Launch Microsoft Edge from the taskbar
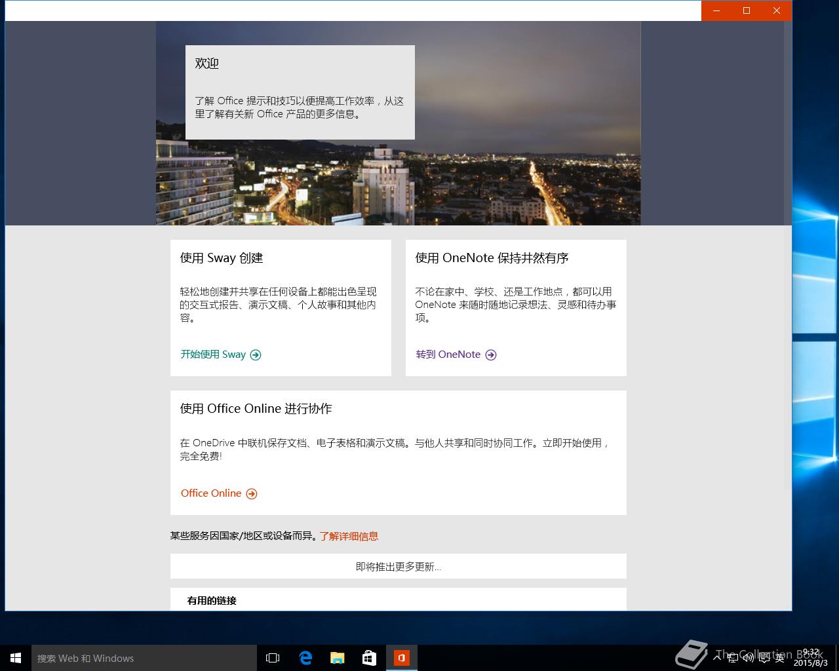 click(305, 658)
